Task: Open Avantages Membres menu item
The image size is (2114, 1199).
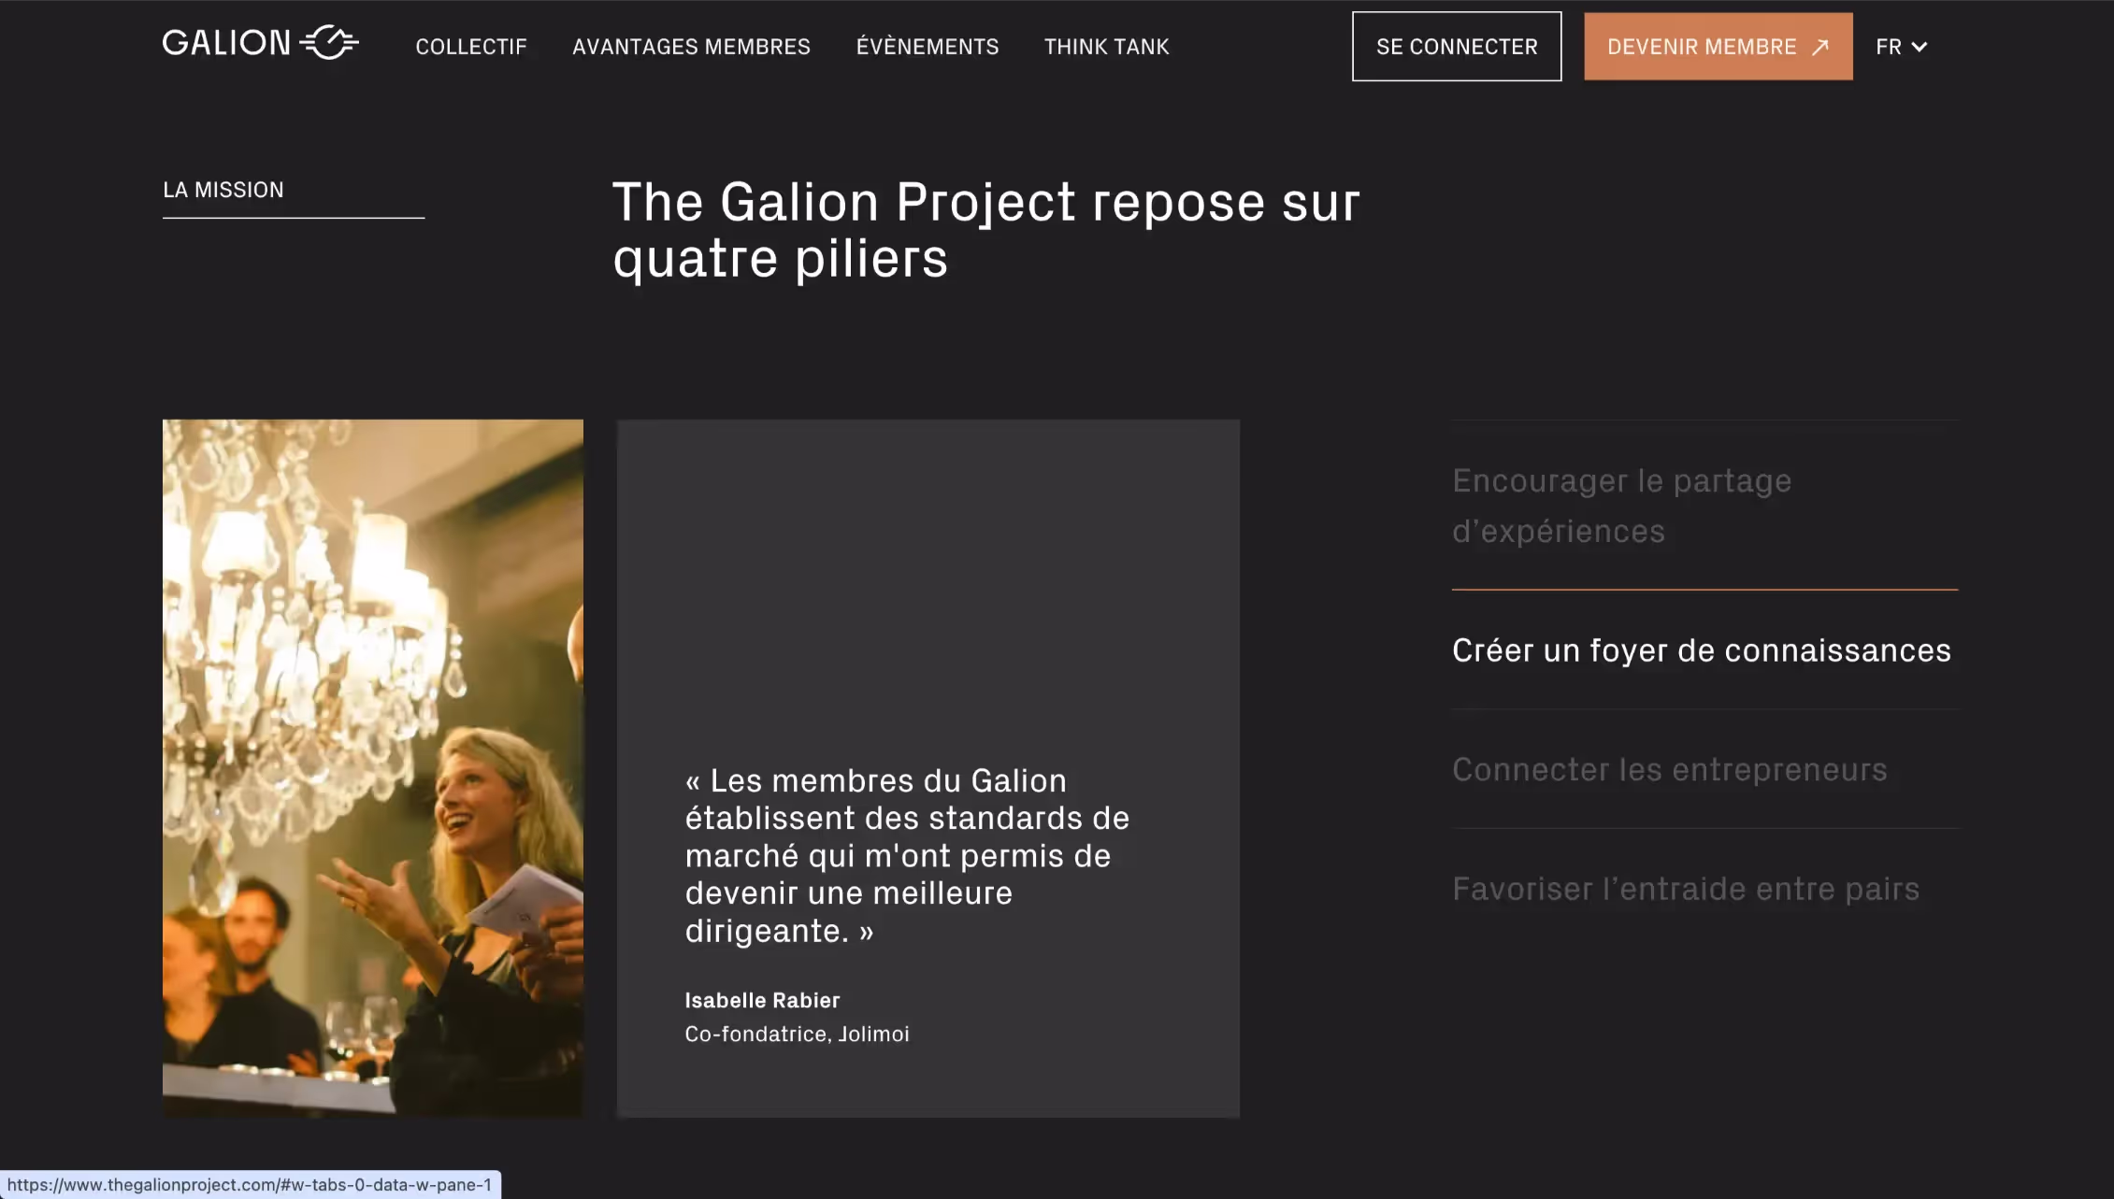Action: [x=691, y=47]
